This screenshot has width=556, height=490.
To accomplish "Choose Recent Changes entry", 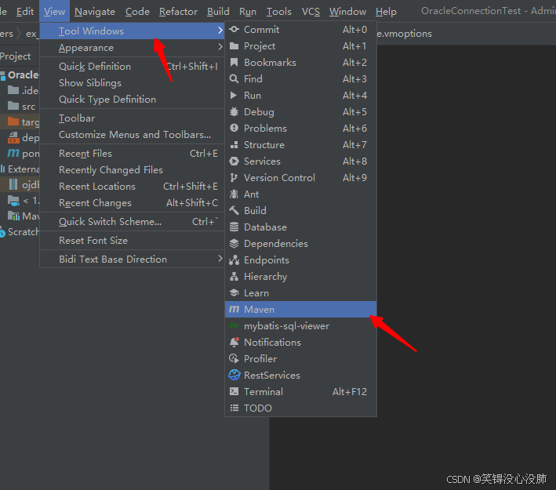I will (132, 203).
